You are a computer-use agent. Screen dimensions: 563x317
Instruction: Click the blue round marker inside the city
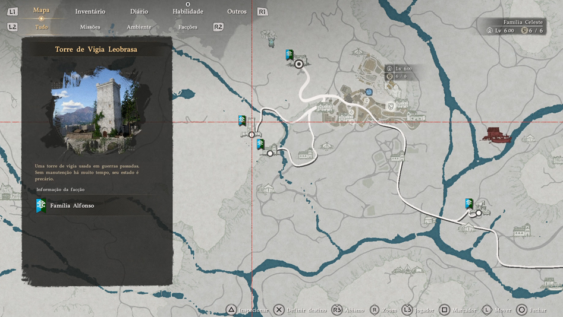[369, 92]
